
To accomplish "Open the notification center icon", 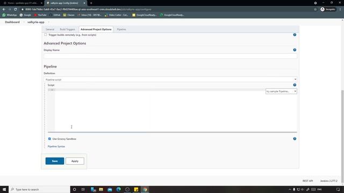I will pyautogui.click(x=338, y=189).
